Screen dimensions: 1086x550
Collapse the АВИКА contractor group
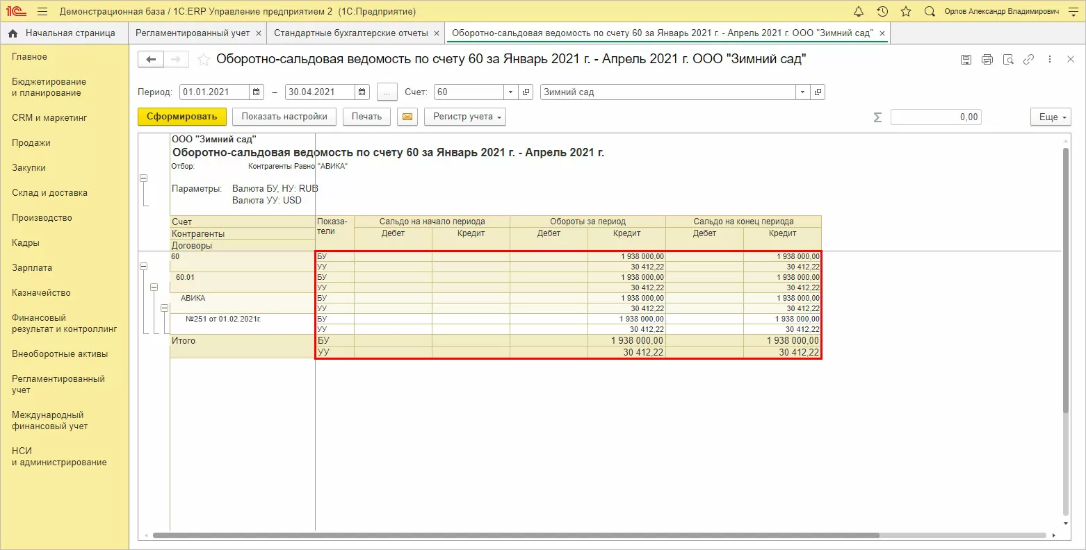click(x=165, y=308)
